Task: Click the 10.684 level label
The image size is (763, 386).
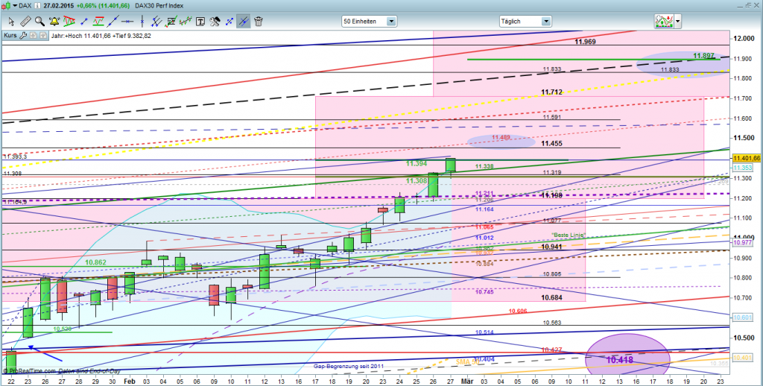Action: click(552, 297)
